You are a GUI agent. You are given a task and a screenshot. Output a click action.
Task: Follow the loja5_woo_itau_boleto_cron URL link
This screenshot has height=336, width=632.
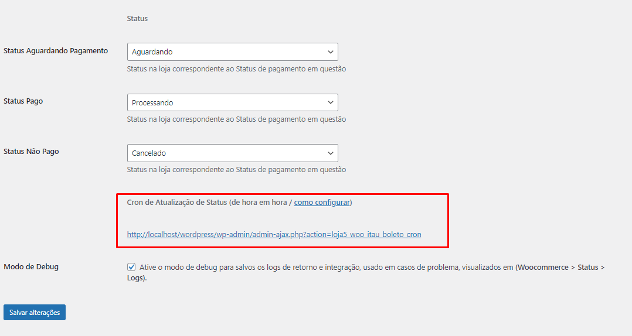click(x=274, y=235)
